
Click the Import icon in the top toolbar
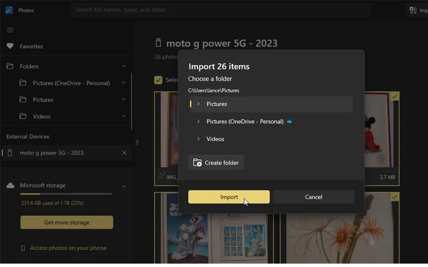pyautogui.click(x=413, y=10)
